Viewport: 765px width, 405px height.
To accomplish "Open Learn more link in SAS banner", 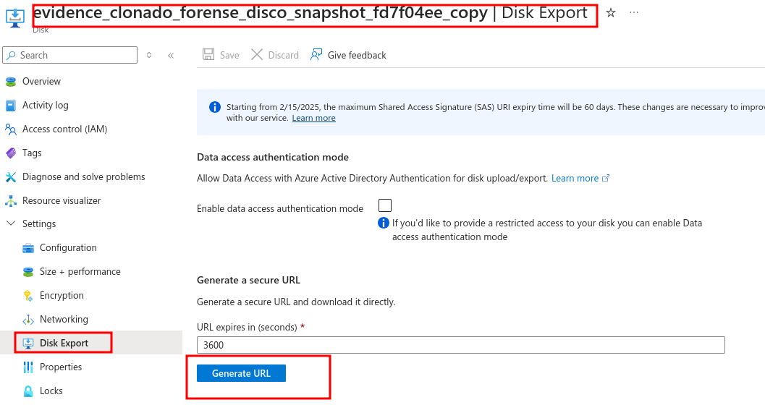I will click(x=313, y=118).
